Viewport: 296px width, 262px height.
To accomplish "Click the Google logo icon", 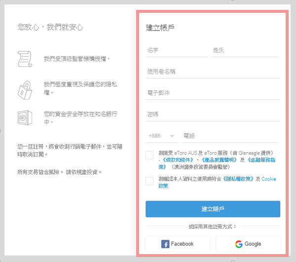I will point(239,244).
